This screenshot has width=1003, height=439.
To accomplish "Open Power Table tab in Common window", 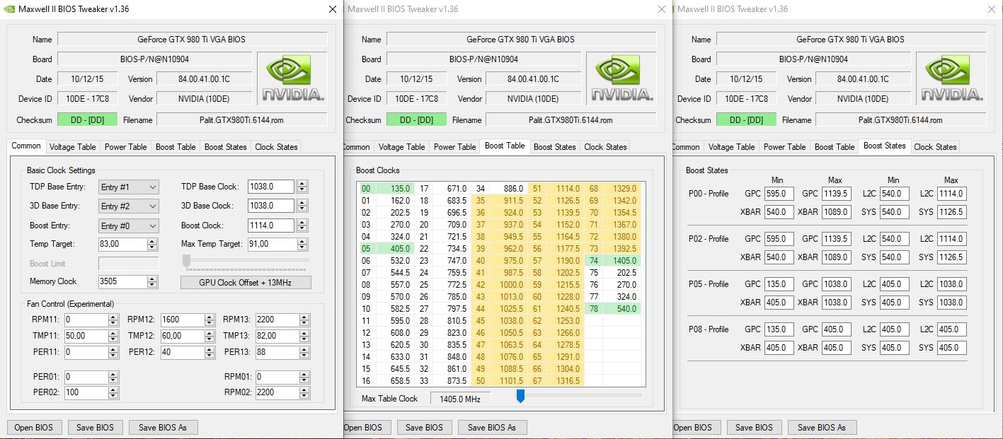I will [x=126, y=147].
